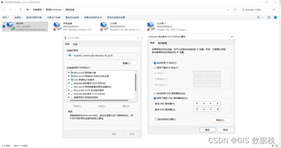
Task: Open 高级(V)... settings in IPv4 dialog
Action: pos(220,120)
